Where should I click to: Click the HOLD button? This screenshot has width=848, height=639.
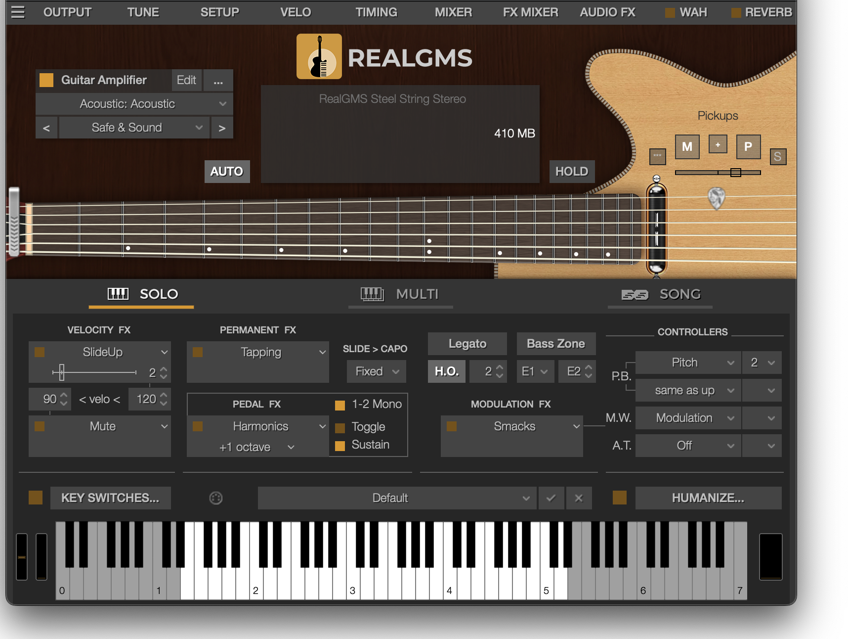point(572,172)
